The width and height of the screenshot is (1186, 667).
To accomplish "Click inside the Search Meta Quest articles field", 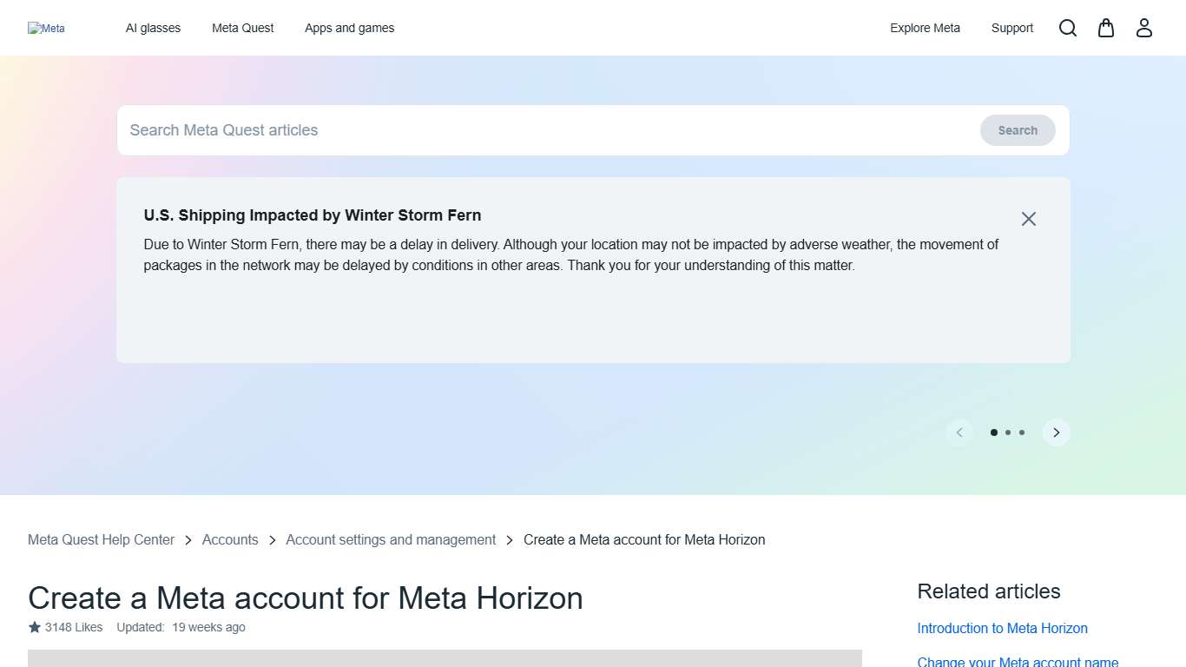I will [x=434, y=129].
